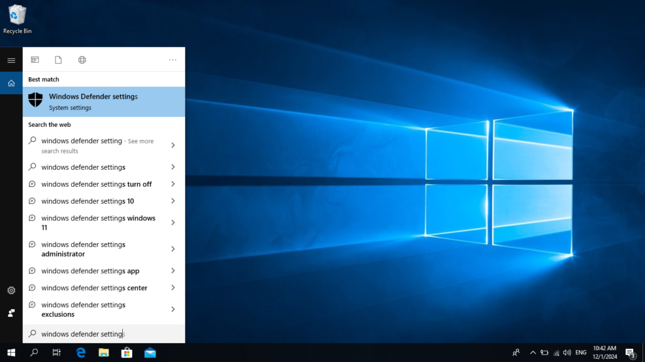Click the feedback icon in search sidebar
Viewport: 645px width, 362px height.
click(x=11, y=312)
